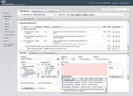
Task: Add an instruction to the Pumpensensor report row
Action: point(119,32)
